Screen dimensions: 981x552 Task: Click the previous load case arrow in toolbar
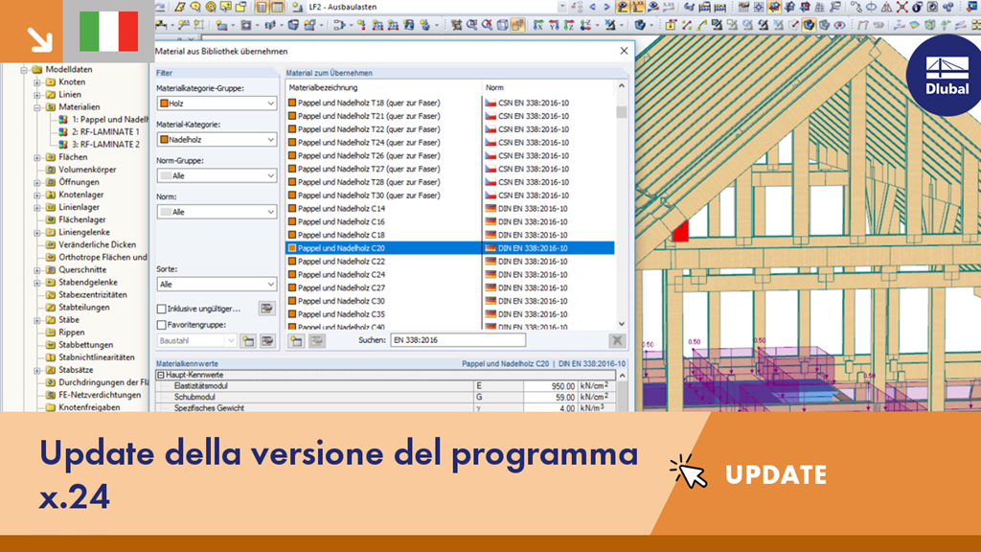[x=592, y=7]
